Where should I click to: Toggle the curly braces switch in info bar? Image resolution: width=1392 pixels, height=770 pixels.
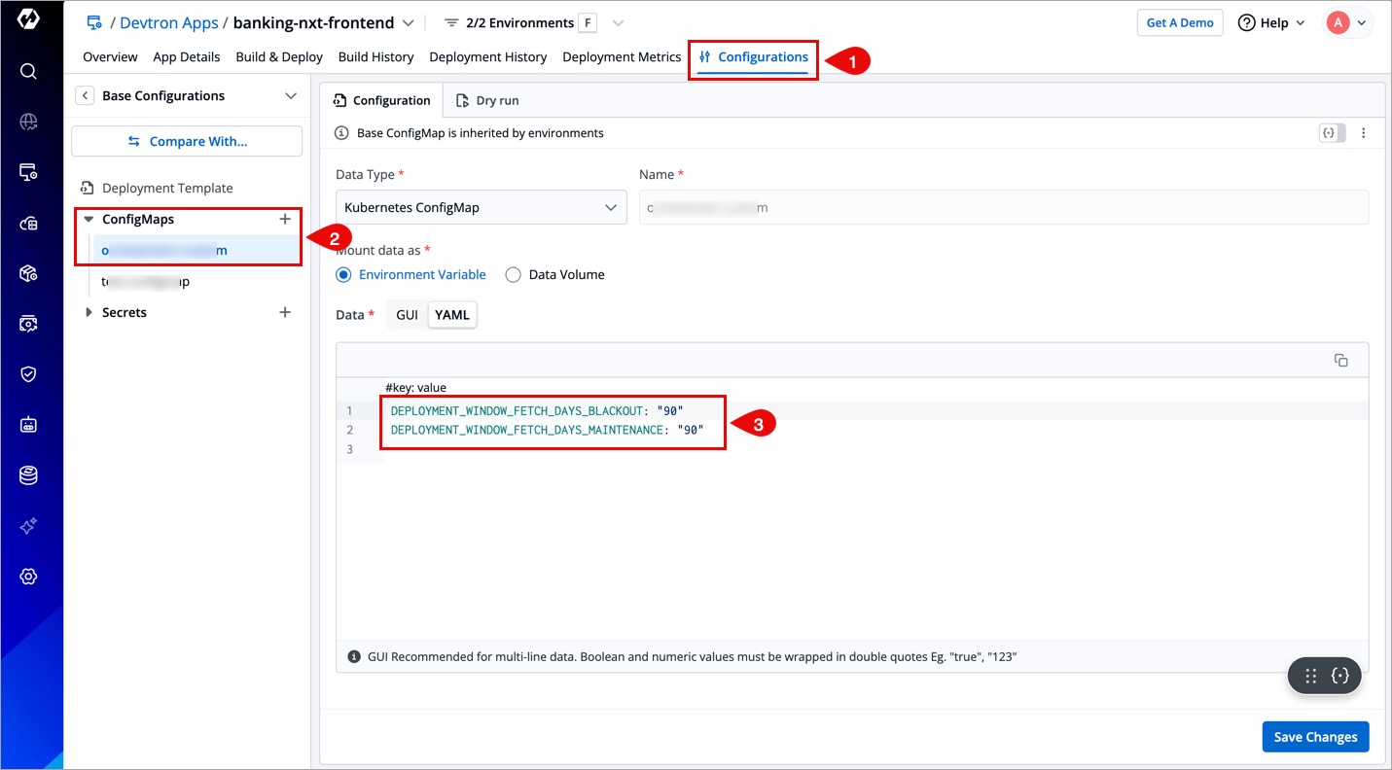click(x=1332, y=133)
